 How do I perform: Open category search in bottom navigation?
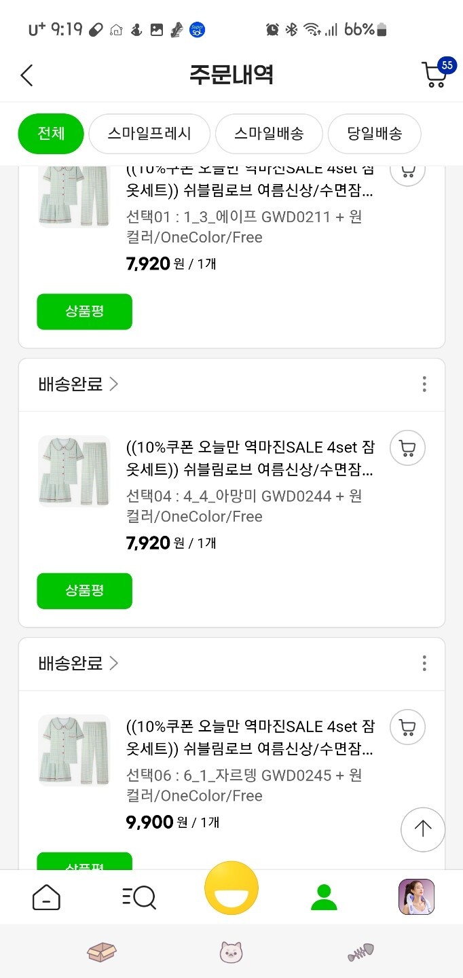tap(139, 898)
